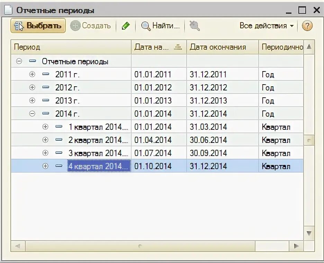
Task: Select the 2012 г. row
Action: tap(157, 87)
